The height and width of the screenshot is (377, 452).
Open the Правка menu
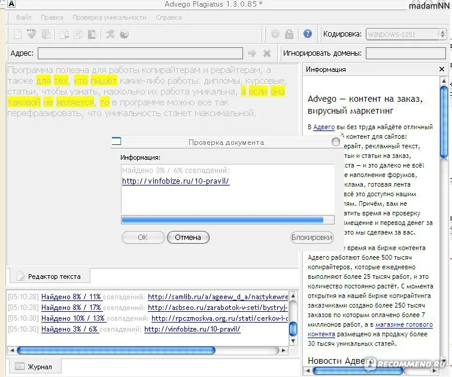tap(52, 17)
